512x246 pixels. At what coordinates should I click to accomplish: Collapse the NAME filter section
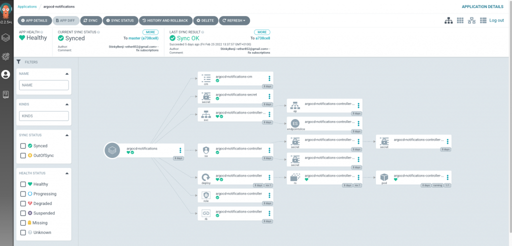coord(67,74)
